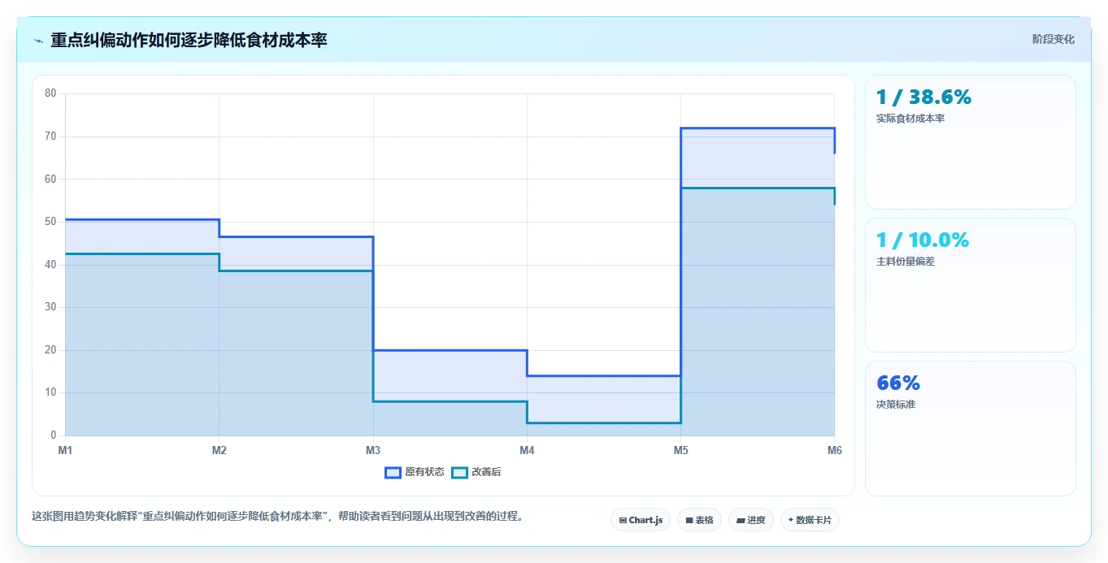Click the 改善后 legend label
Image resolution: width=1108 pixels, height=563 pixels.
tap(486, 472)
